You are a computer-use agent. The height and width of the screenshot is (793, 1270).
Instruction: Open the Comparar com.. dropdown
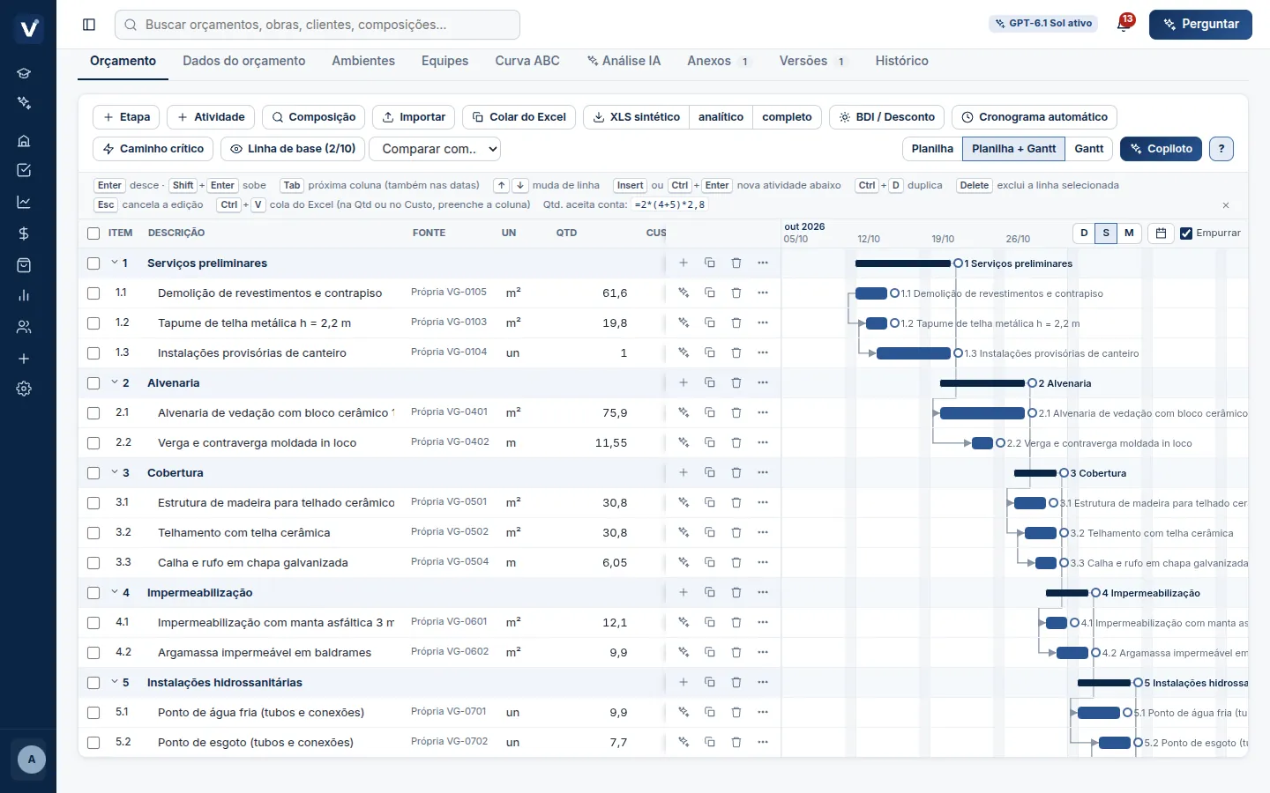coord(436,149)
